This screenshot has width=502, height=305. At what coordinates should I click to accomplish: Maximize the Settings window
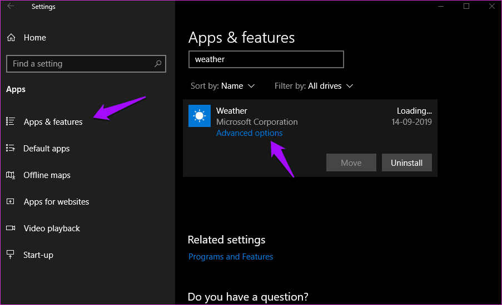[466, 7]
